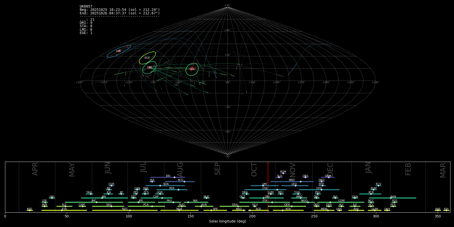
Task: Click the 'EGE: 1' count in legend
Action: (86, 33)
